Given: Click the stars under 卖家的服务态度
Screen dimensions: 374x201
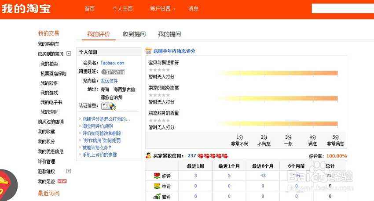Looking at the screenshot, I should tap(159, 95).
